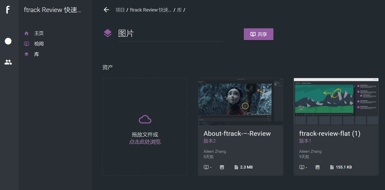Click the cloud upload icon

pos(145,119)
